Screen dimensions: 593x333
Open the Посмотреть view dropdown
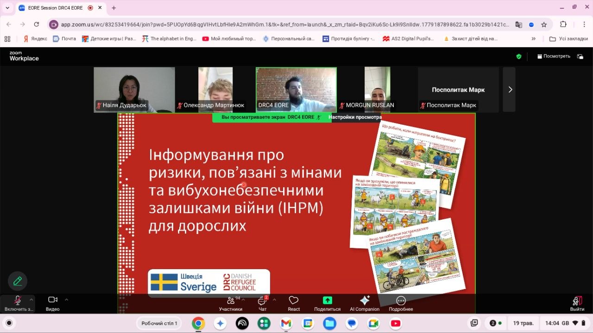point(554,56)
